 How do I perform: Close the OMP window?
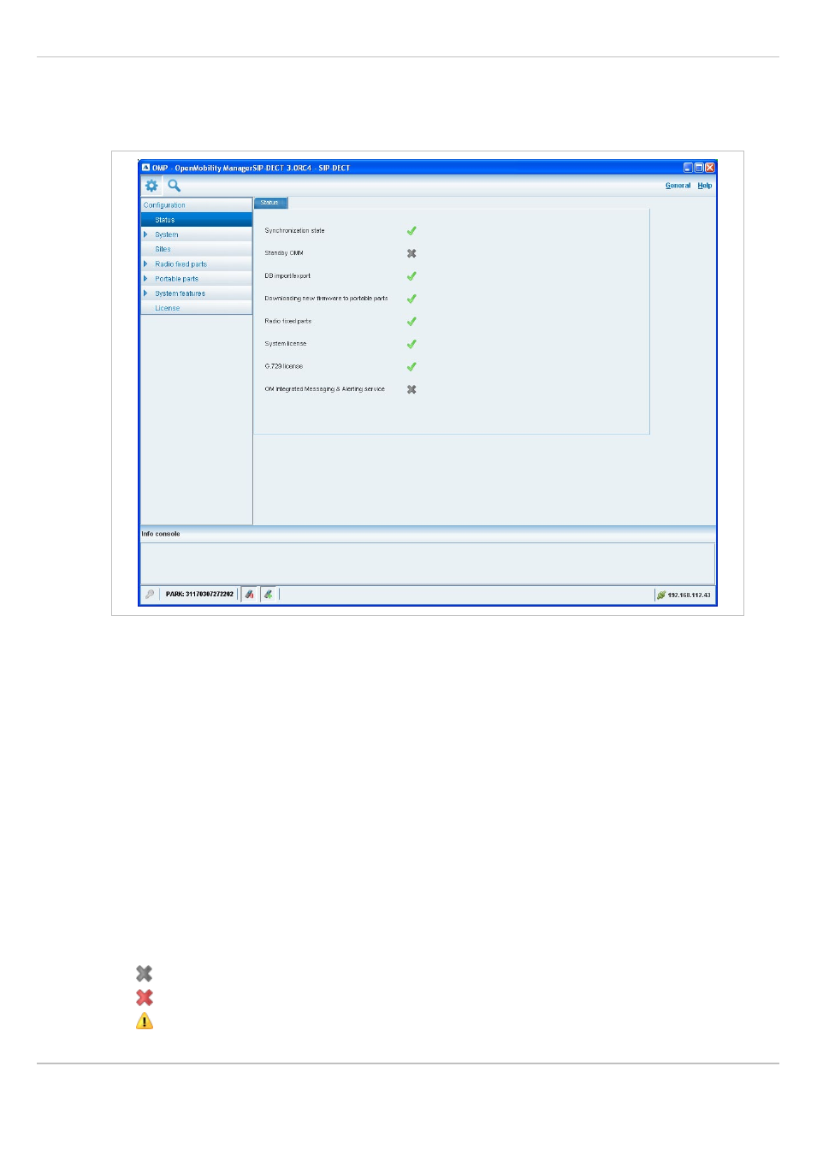click(710, 168)
